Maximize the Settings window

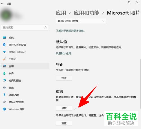(x=129, y=2)
